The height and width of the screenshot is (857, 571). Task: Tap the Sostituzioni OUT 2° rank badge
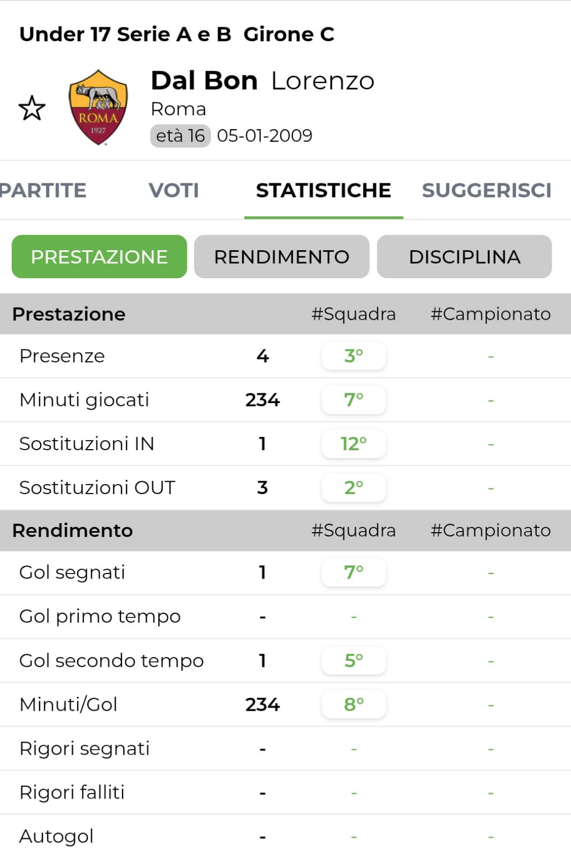(x=354, y=488)
